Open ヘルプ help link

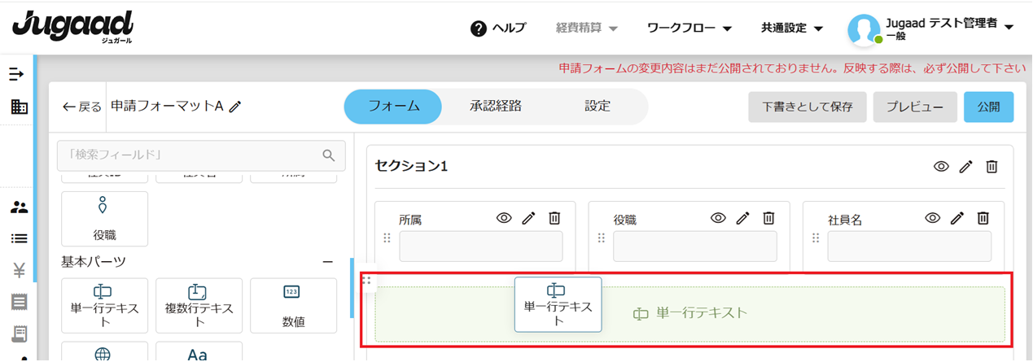tap(498, 28)
